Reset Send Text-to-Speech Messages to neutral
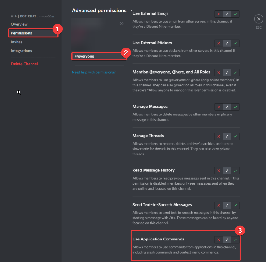Screen dimensions: 266x262 [x=227, y=205]
